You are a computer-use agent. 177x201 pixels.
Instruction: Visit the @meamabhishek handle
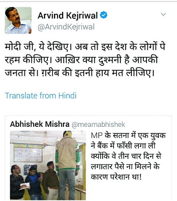pyautogui.click(x=98, y=125)
